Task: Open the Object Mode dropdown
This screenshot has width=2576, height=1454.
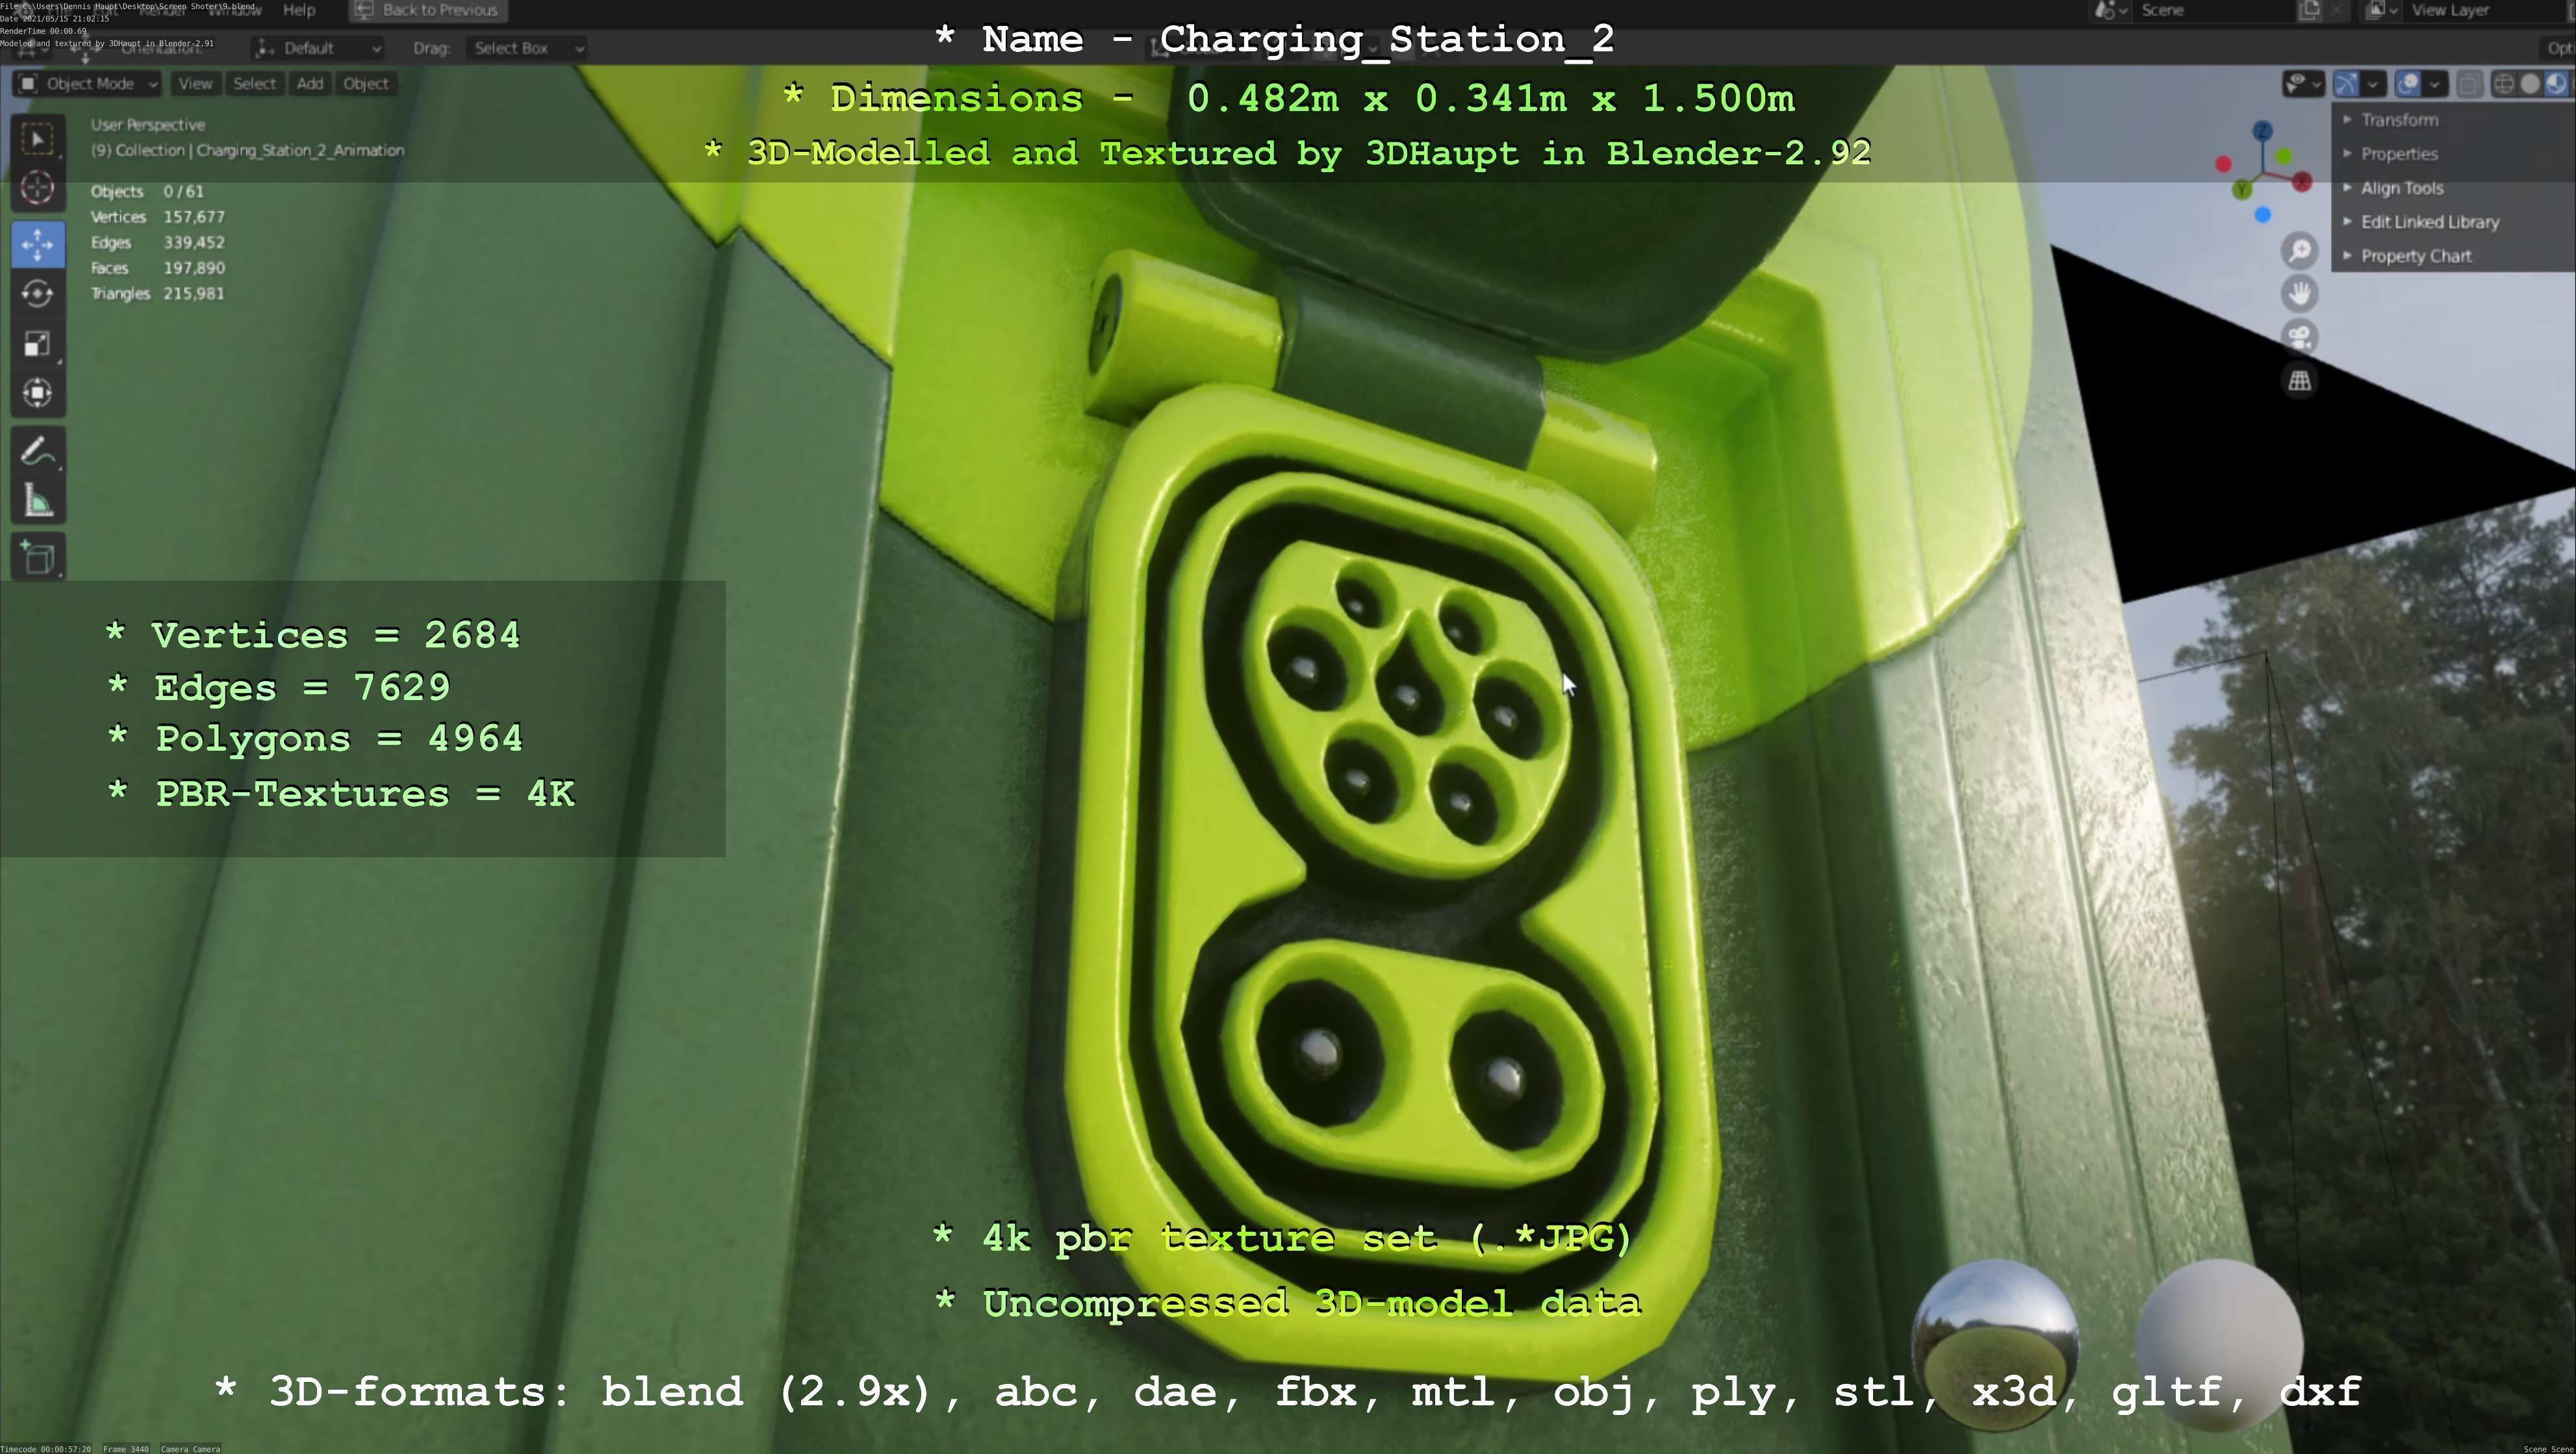Action: [x=88, y=84]
